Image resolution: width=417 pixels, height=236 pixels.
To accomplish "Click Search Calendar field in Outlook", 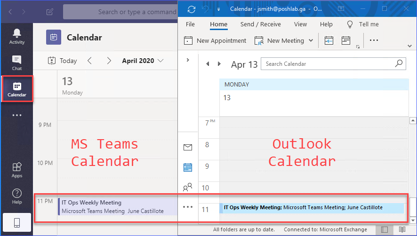I will [x=333, y=64].
